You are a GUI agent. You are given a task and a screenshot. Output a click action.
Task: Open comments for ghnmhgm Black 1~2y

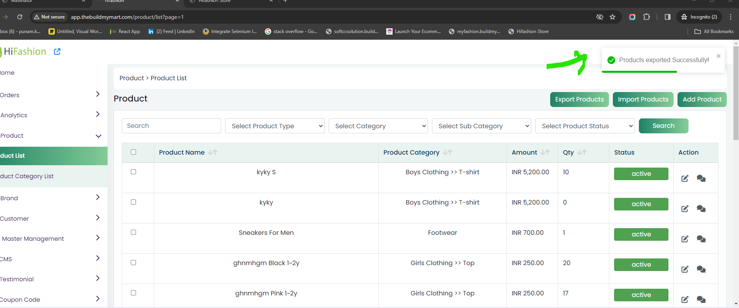click(x=701, y=269)
